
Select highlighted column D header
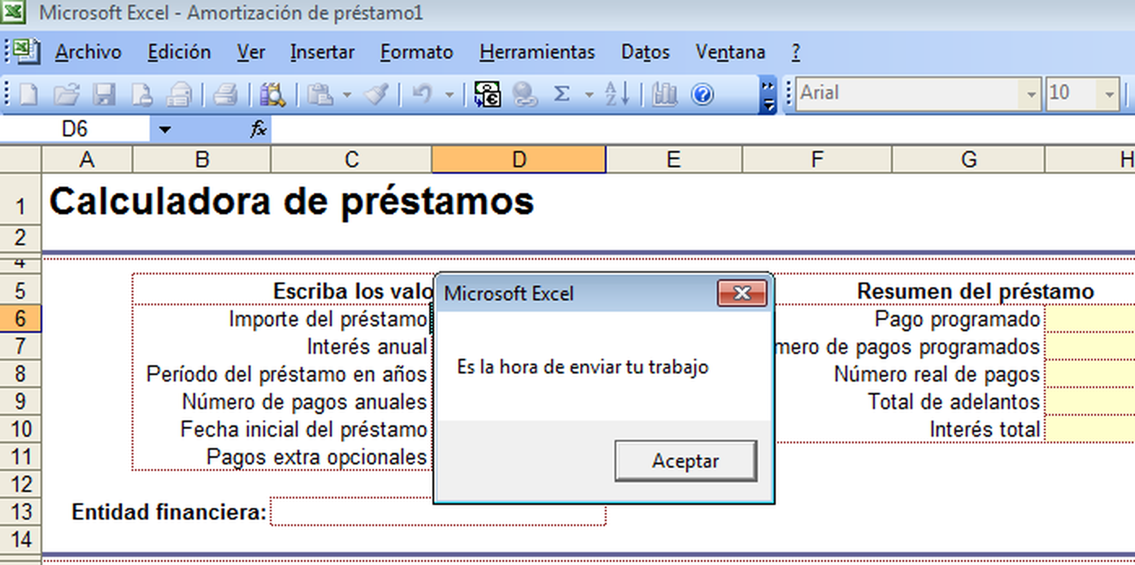[519, 159]
